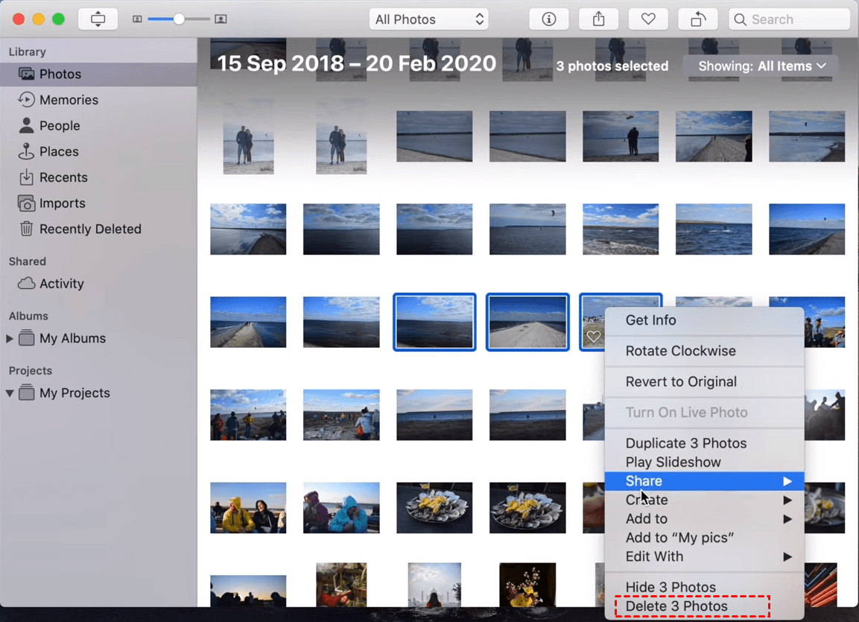Open the People sidebar item
This screenshot has height=622, width=859.
point(60,126)
